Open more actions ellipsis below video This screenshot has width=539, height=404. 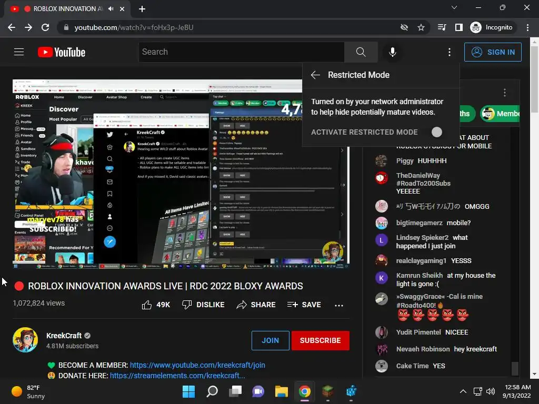[339, 305]
